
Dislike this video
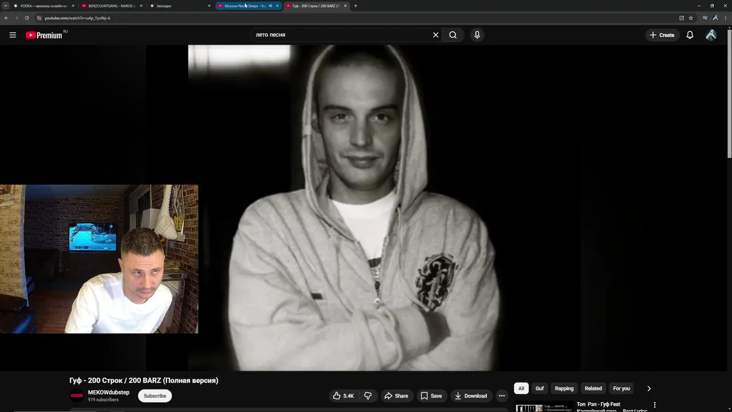pyautogui.click(x=368, y=396)
